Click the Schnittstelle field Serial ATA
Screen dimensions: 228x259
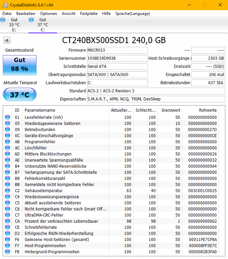[117, 67]
